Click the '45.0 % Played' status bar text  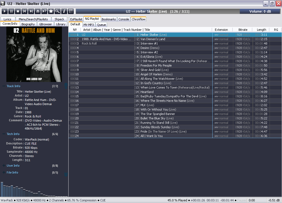click(177, 200)
